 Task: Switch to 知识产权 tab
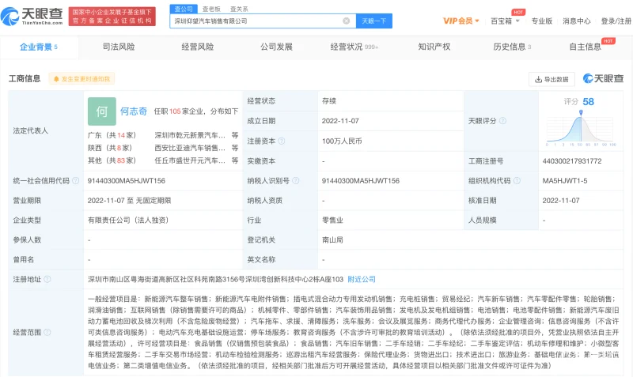[434, 47]
